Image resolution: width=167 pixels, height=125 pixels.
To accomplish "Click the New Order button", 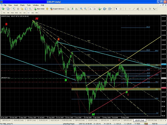I will [x=39, y=9].
